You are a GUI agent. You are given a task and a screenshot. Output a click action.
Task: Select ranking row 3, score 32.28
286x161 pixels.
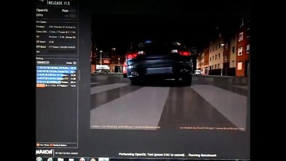pyautogui.click(x=57, y=75)
